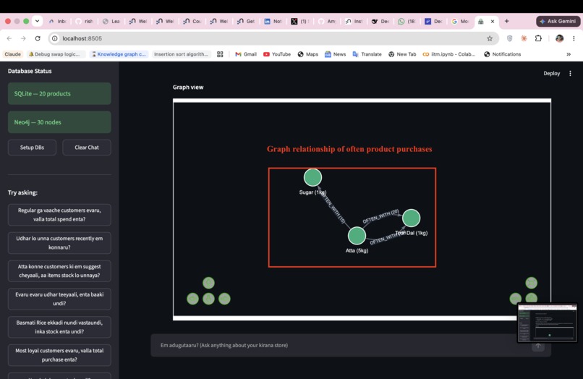Viewport: 583px width, 379px height.
Task: Select the Sugar (1kg) graph node
Action: click(312, 177)
